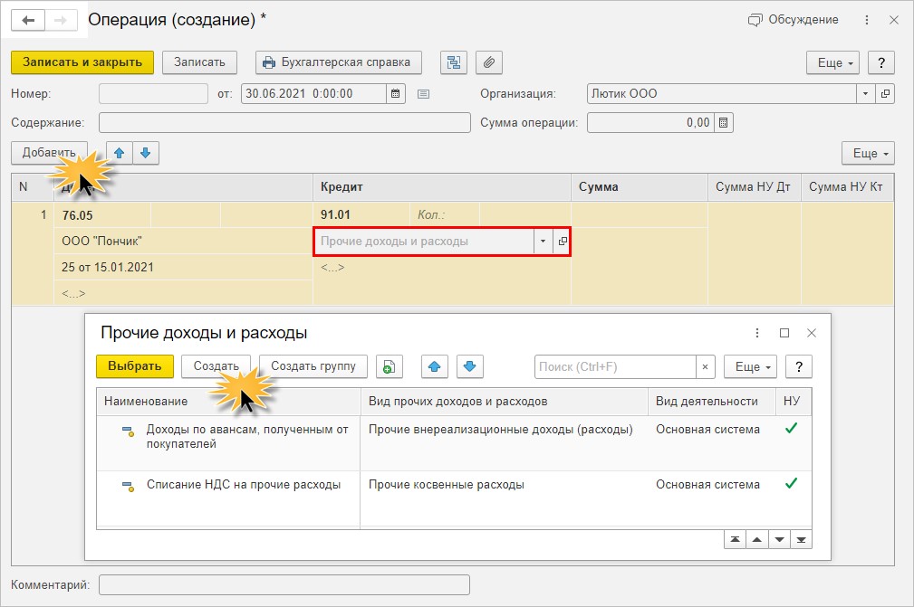Move row down with blue arrow in entries toolbar

pos(146,153)
